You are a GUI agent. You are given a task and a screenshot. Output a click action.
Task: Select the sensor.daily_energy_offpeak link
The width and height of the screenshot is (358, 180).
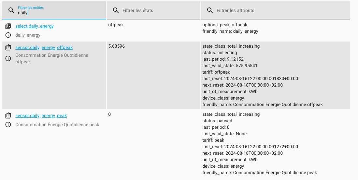pos(44,48)
